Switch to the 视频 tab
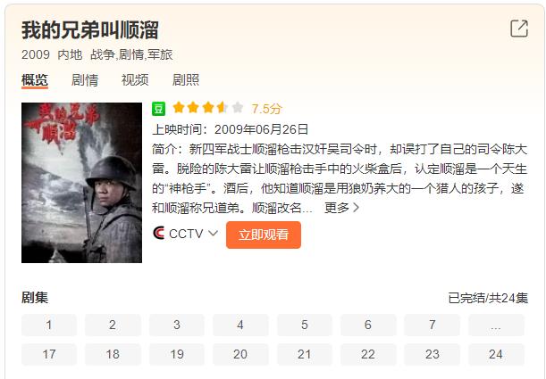This screenshot has width=546, height=379. point(135,80)
